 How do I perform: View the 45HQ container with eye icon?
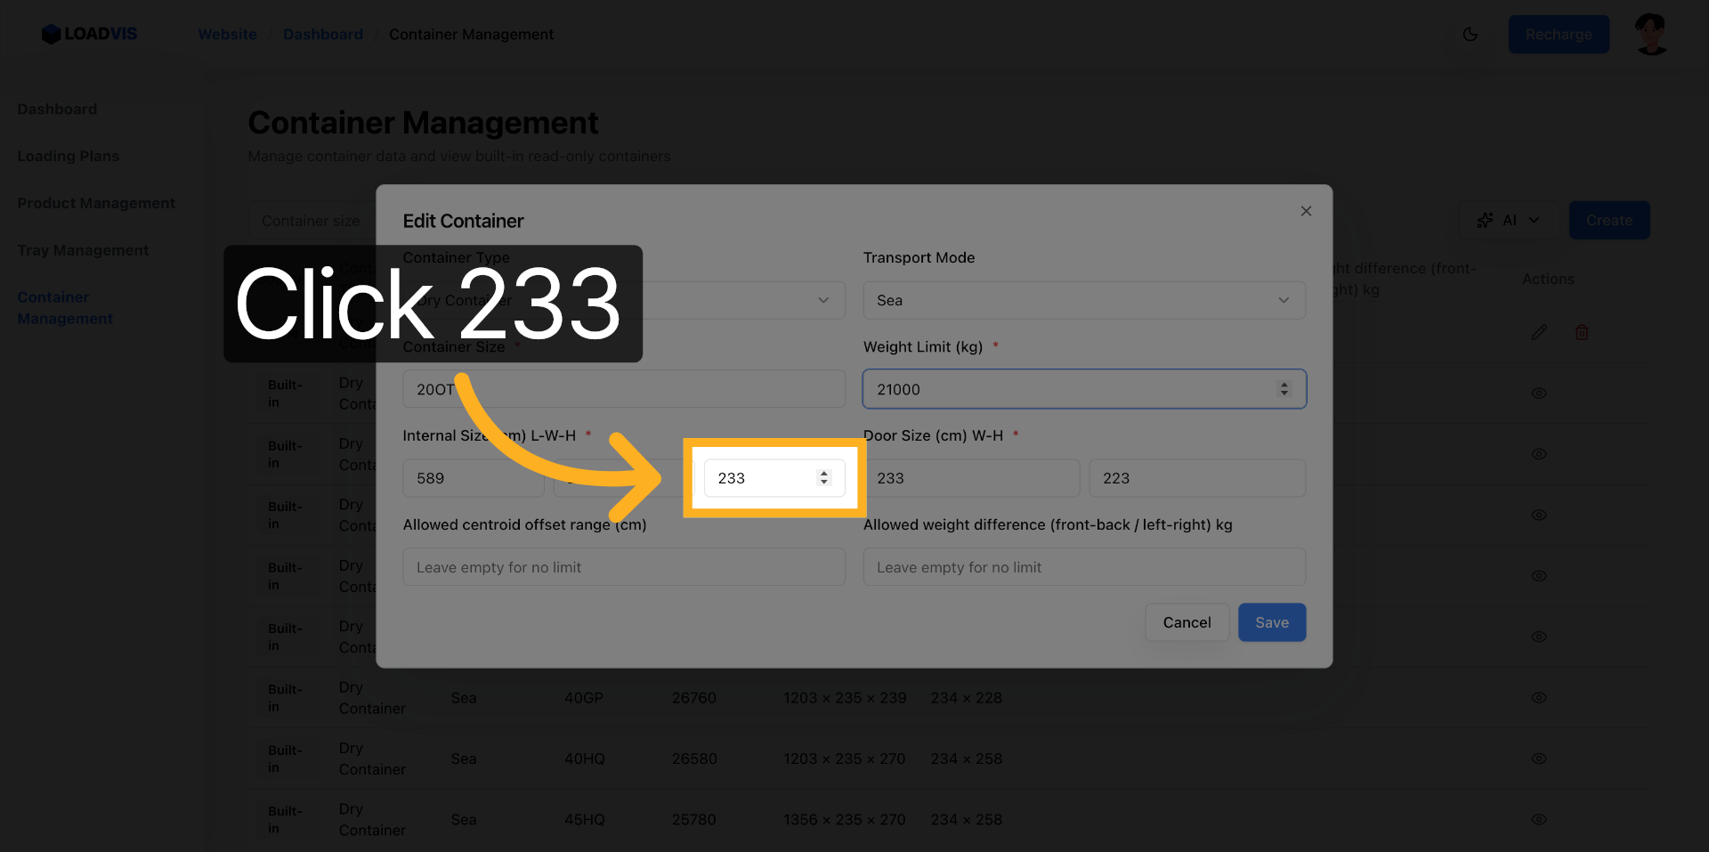coord(1538,819)
